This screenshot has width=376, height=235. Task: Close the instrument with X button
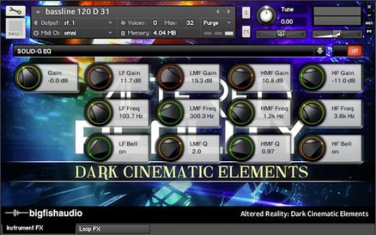(369, 7)
